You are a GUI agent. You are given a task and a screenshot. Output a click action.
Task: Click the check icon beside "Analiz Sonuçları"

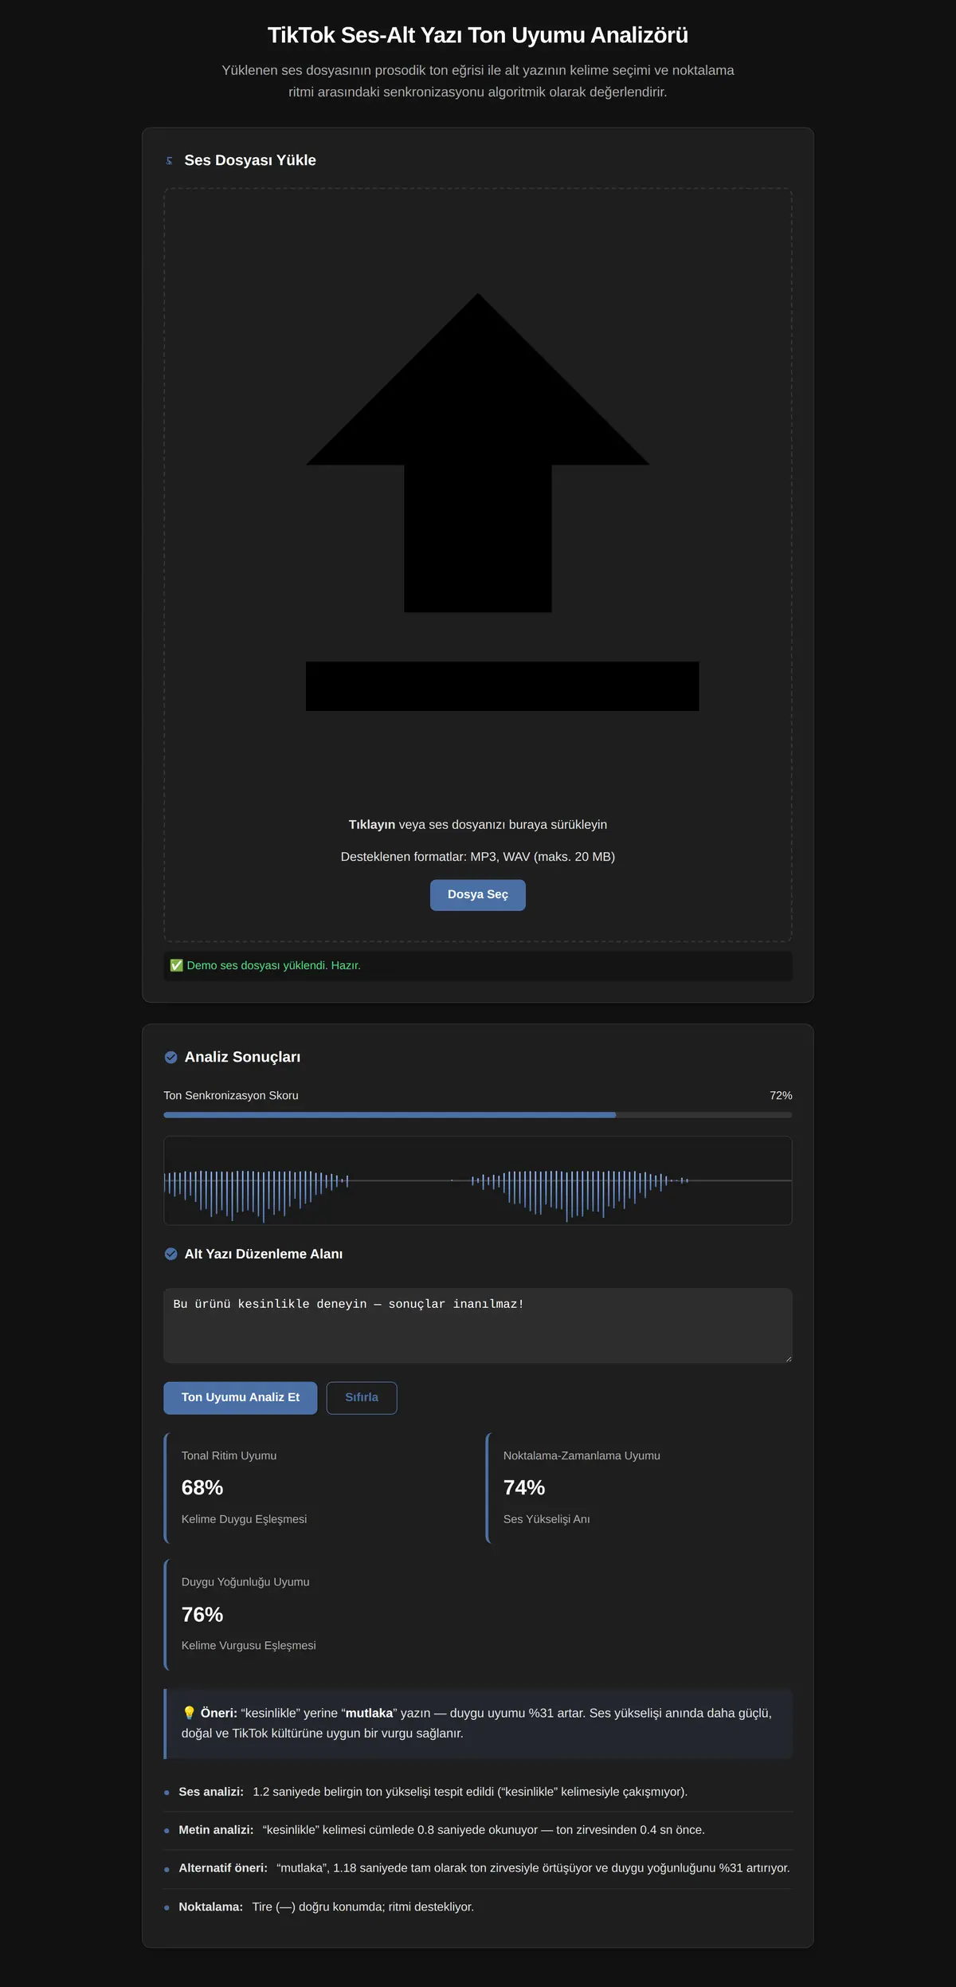click(x=170, y=1057)
